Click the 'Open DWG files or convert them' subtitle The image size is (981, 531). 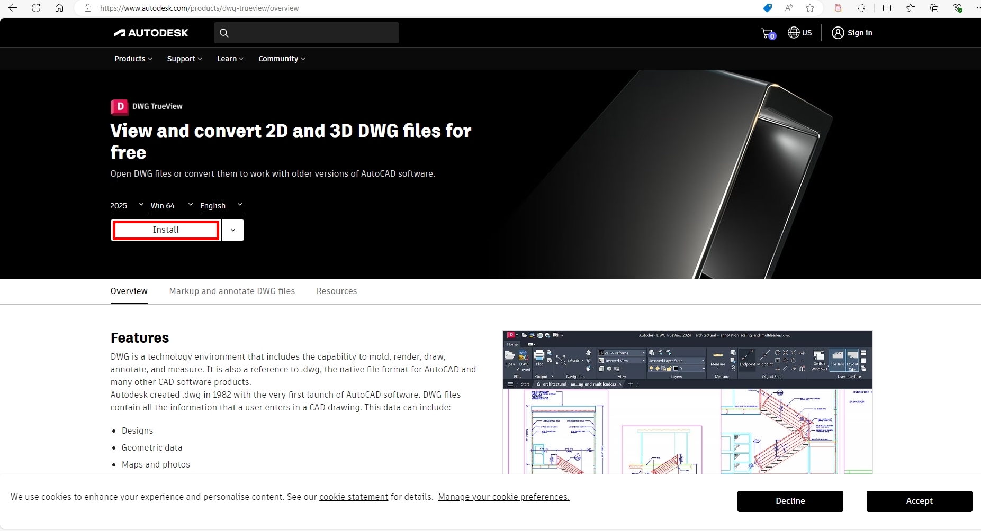point(273,173)
